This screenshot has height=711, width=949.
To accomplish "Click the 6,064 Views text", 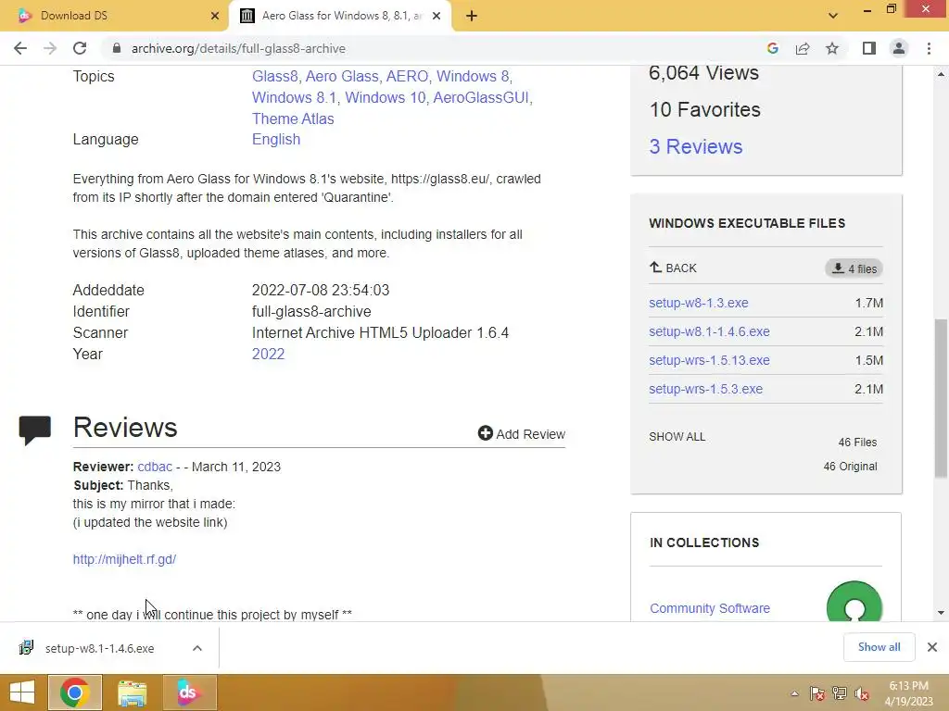I will coord(703,72).
